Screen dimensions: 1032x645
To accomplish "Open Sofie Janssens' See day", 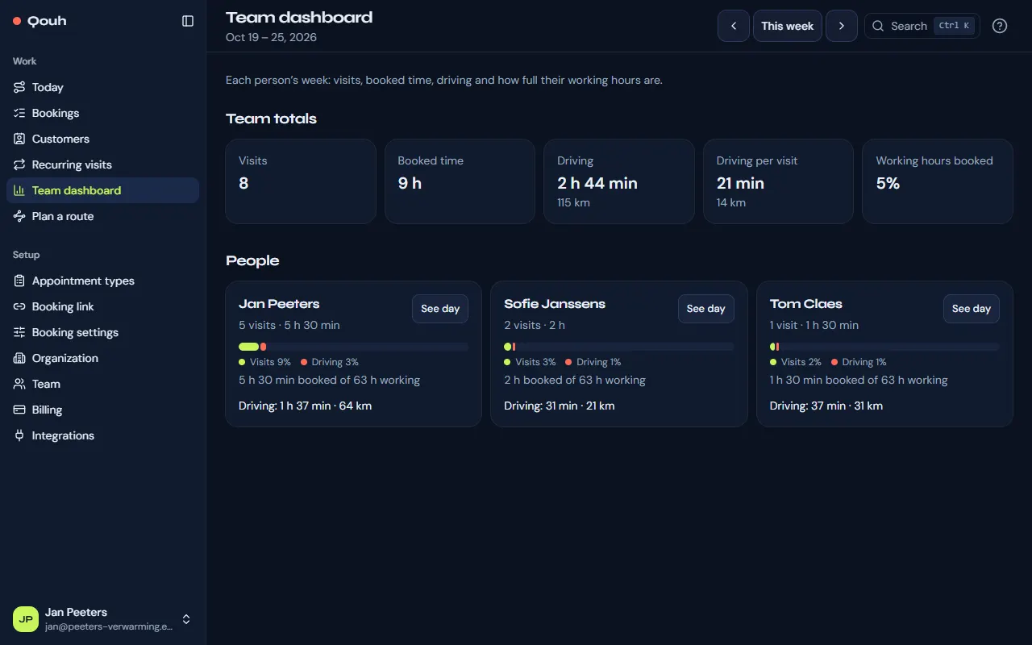I will click(706, 309).
